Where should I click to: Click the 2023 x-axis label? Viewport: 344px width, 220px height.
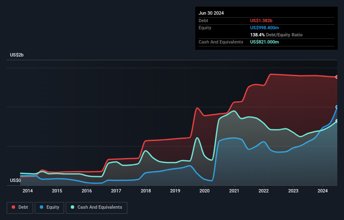293,191
